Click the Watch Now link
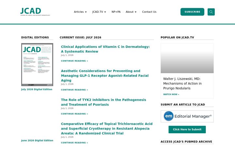Screen dimensions: 235x147 coord(171,94)
